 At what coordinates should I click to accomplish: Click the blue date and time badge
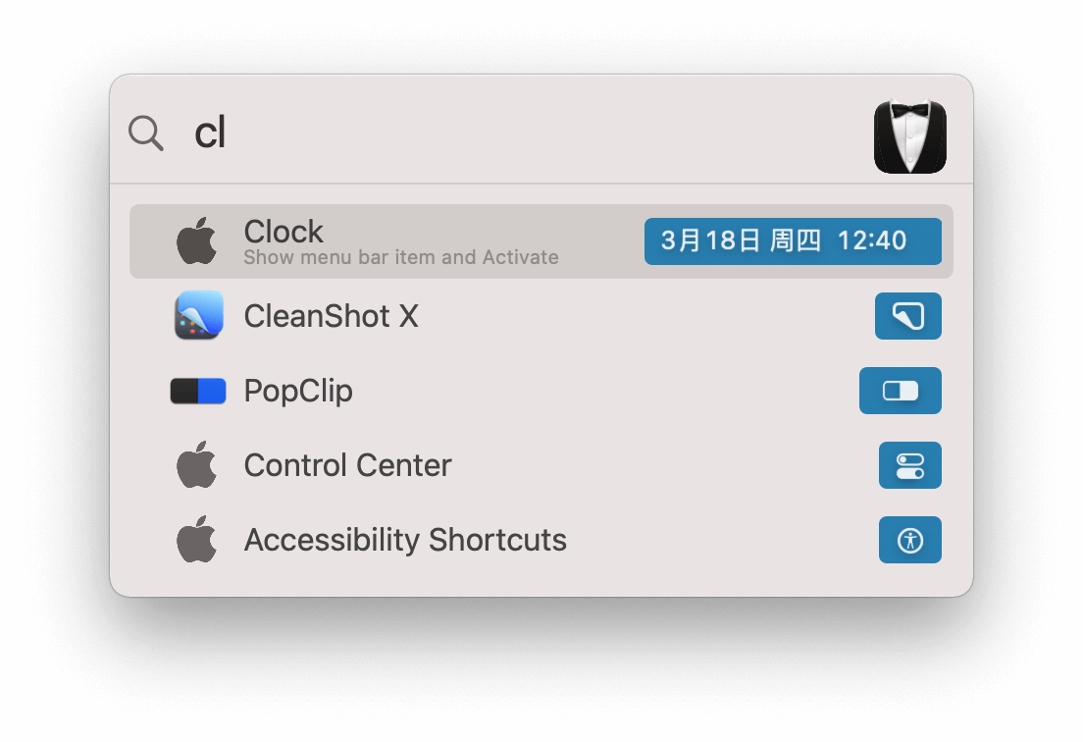(793, 241)
